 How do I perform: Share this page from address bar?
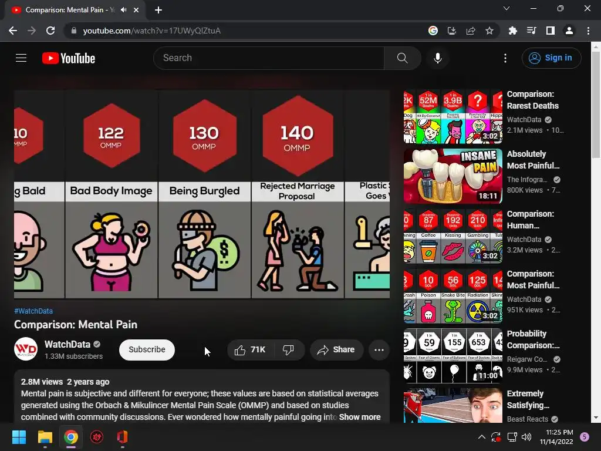pos(471,31)
